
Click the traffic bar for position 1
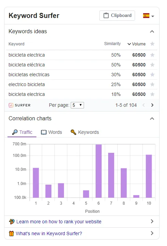tap(36, 183)
